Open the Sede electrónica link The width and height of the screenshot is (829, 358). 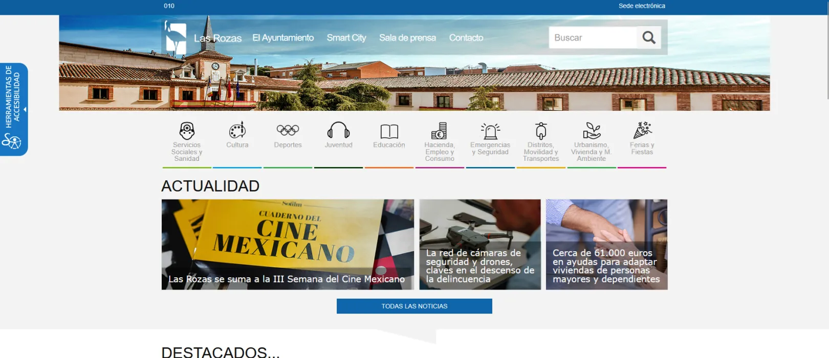coord(642,6)
